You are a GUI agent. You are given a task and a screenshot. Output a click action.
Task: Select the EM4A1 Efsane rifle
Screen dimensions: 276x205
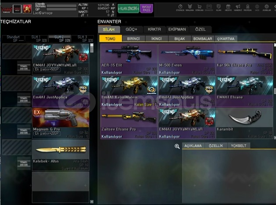(244, 91)
